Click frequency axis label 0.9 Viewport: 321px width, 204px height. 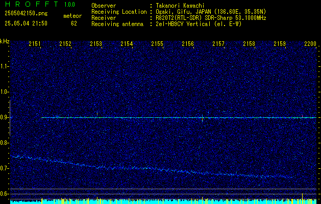point(5,117)
